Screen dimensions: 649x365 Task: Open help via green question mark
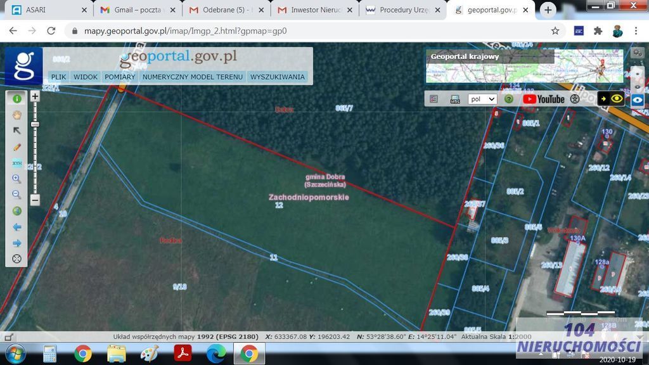coord(509,99)
